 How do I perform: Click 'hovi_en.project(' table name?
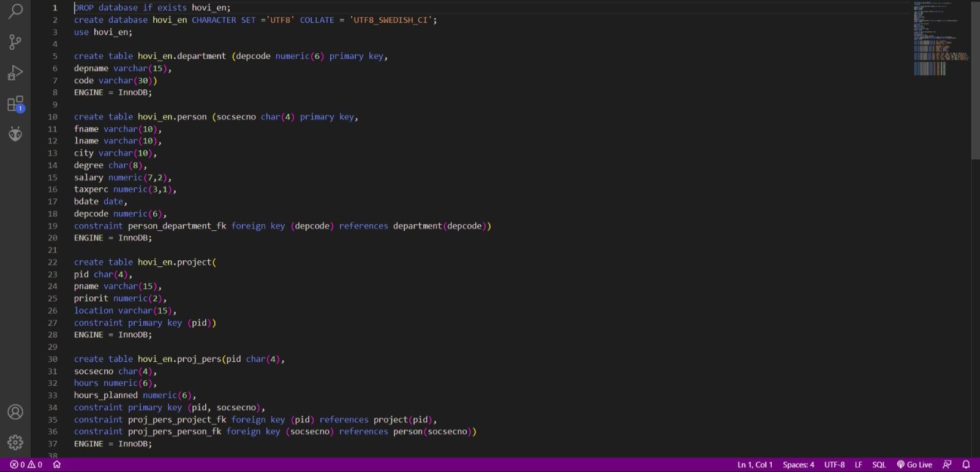177,262
